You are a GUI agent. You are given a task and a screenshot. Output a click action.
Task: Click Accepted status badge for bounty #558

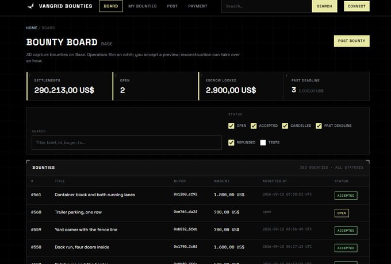[346, 248]
